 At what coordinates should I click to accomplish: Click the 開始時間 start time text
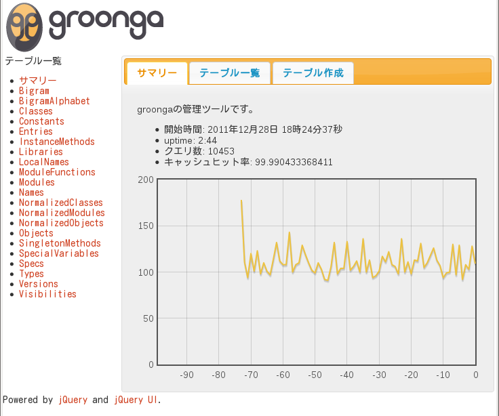[253, 129]
